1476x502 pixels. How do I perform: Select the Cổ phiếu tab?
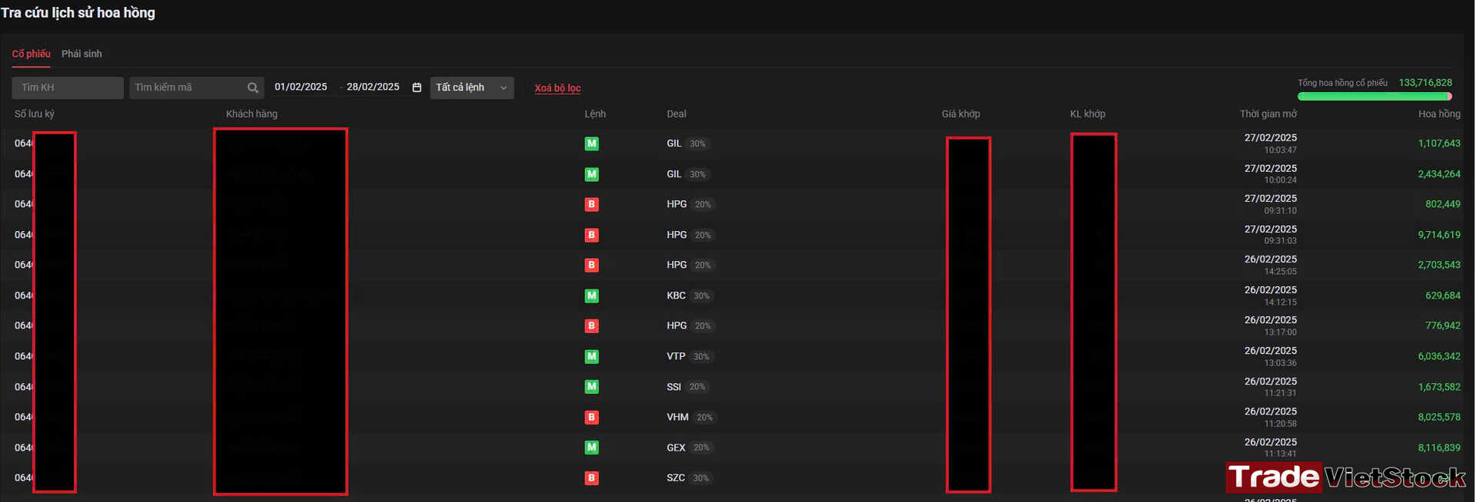click(31, 54)
